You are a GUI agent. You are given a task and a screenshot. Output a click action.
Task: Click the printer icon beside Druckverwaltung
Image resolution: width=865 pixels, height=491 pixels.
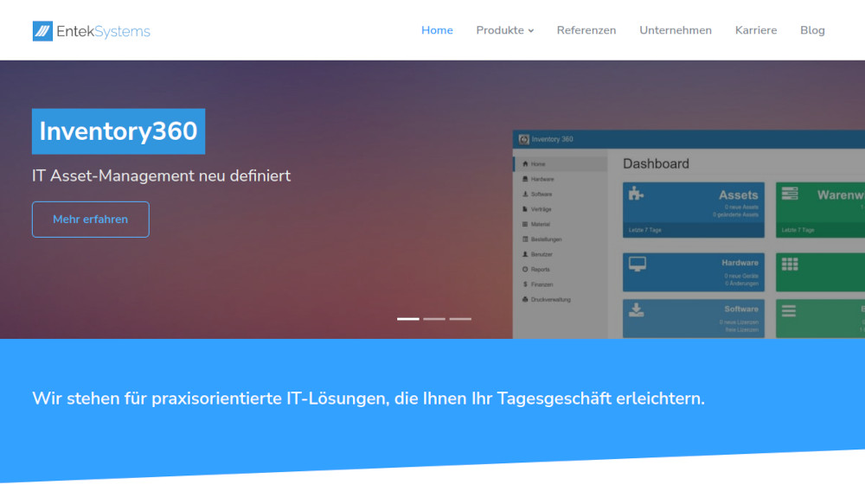coord(525,299)
